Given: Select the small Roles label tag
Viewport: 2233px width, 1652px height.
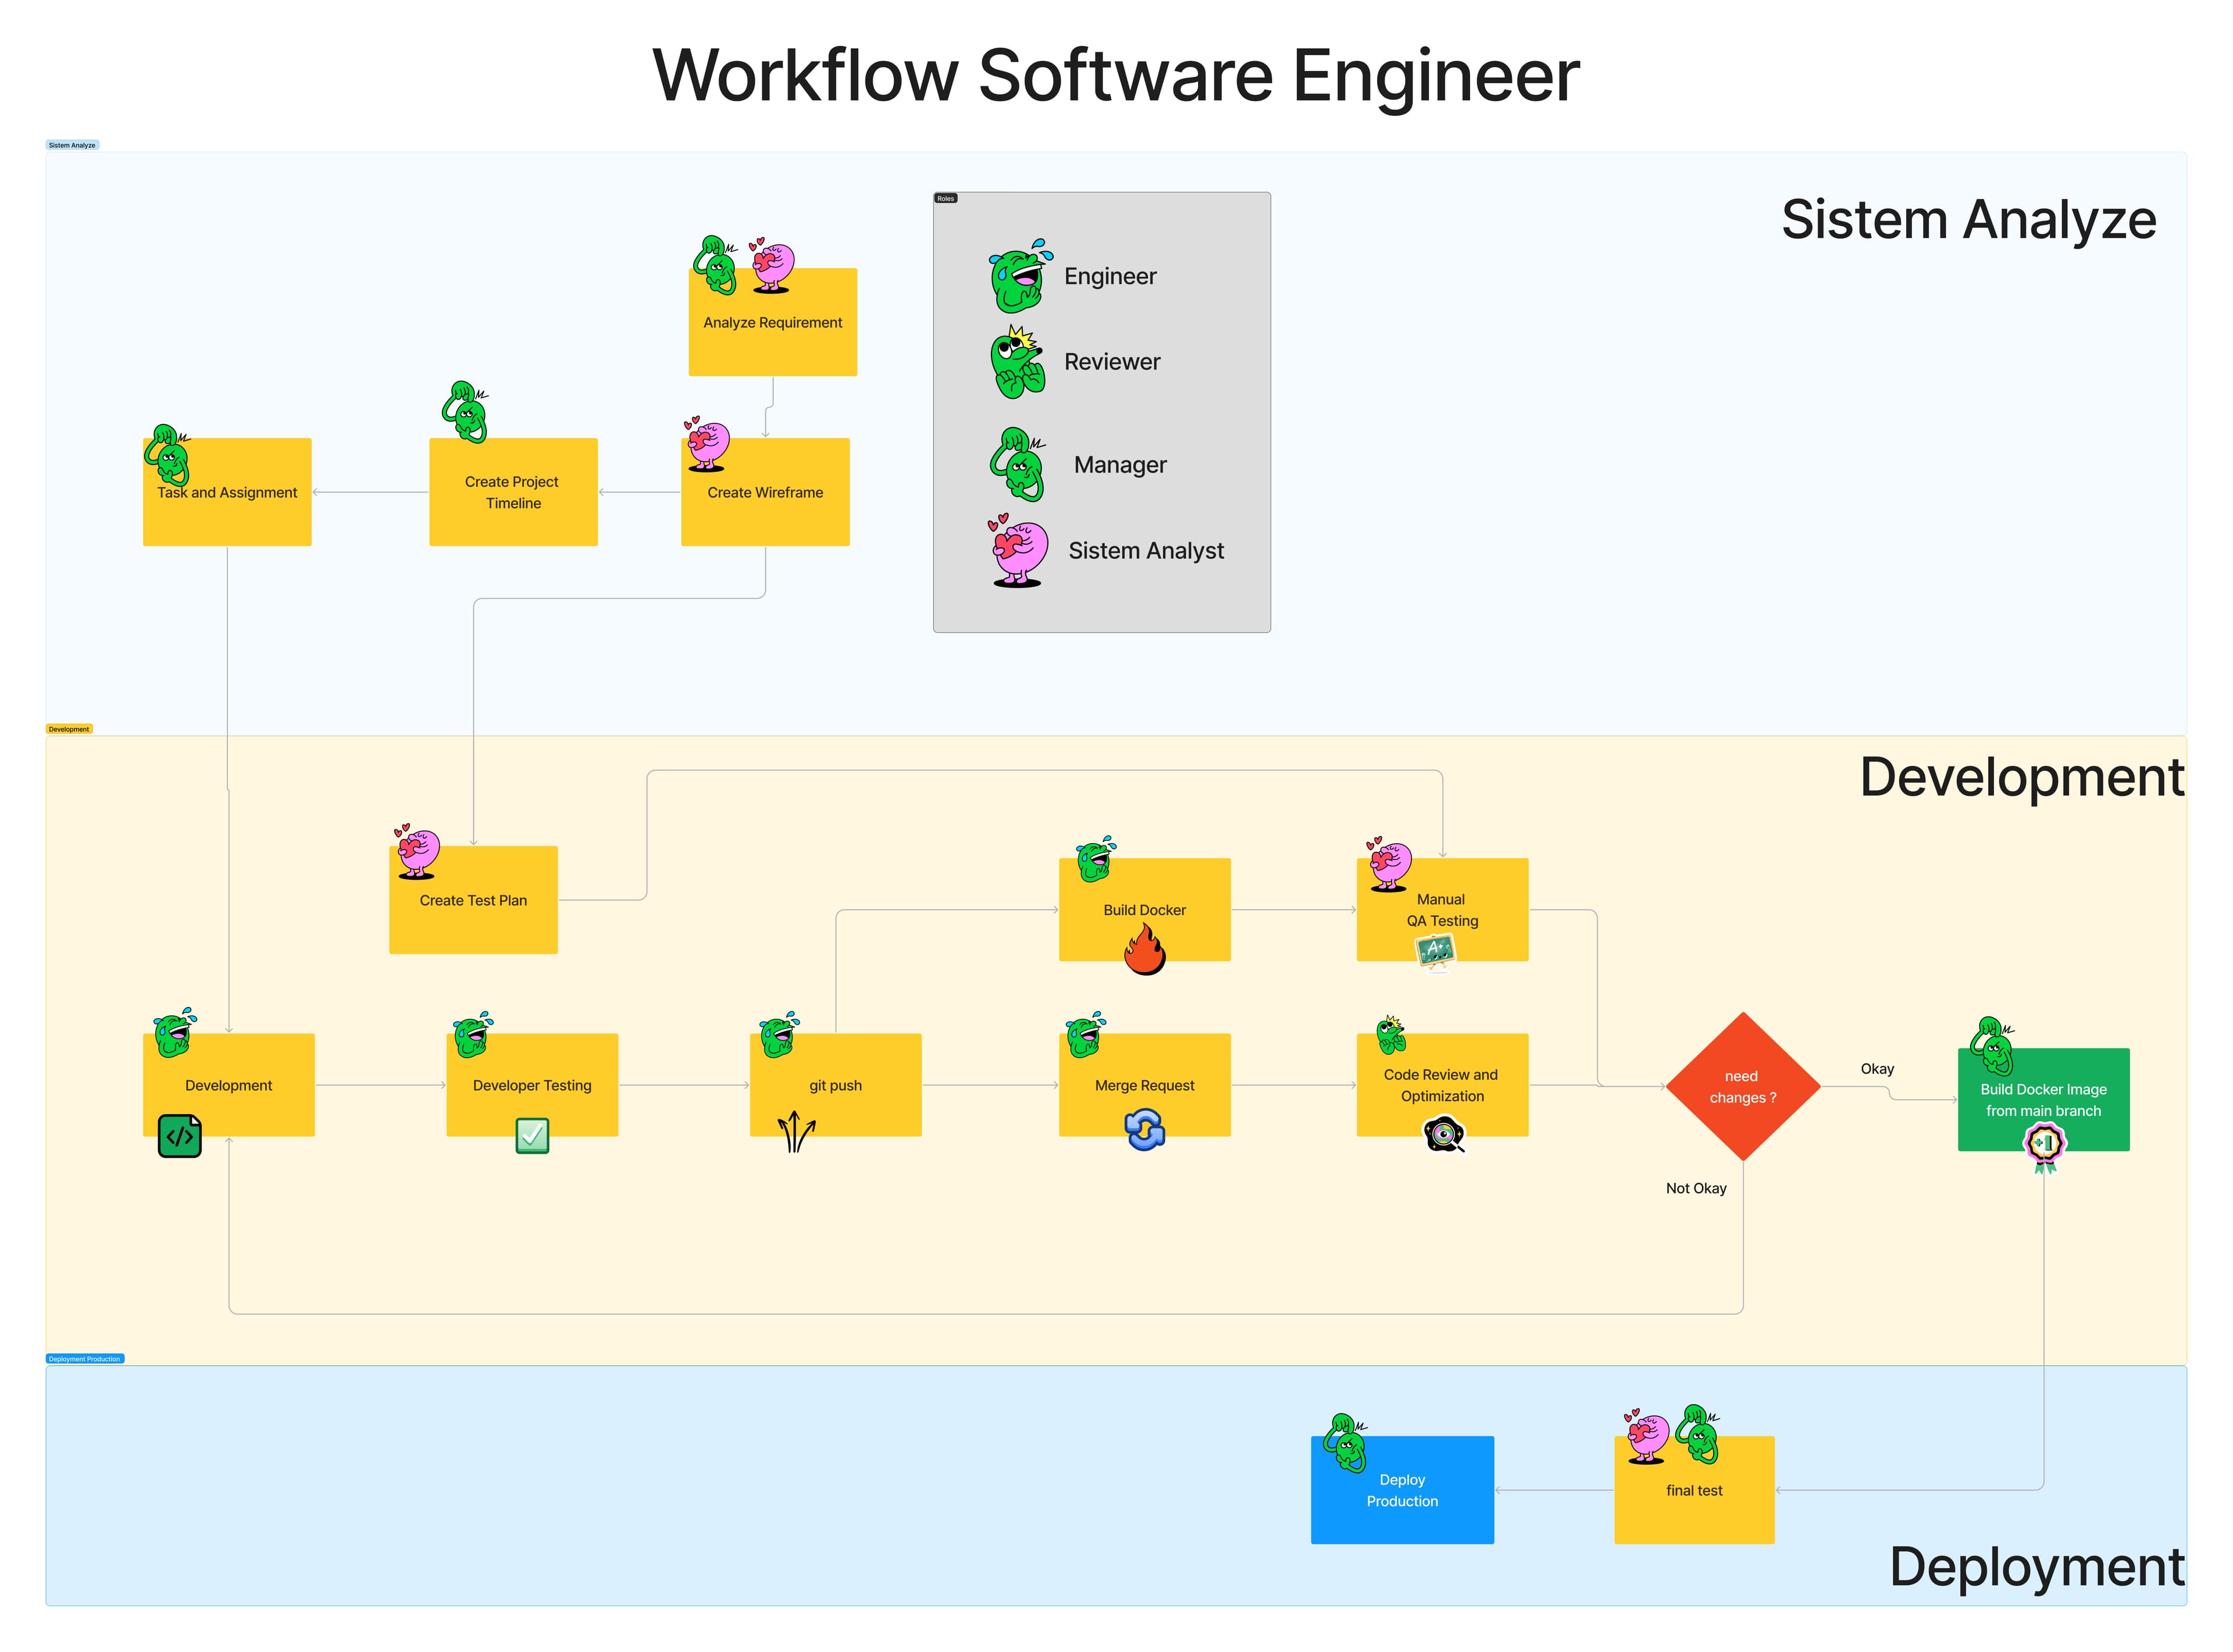Looking at the screenshot, I should tap(946, 198).
